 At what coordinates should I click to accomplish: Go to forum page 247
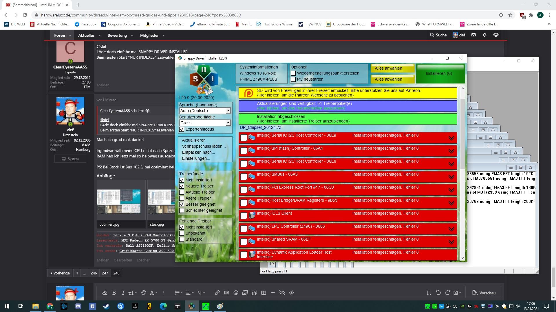[x=105, y=273]
